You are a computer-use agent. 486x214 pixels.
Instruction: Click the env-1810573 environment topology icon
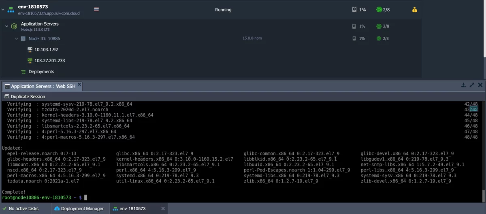11,10
